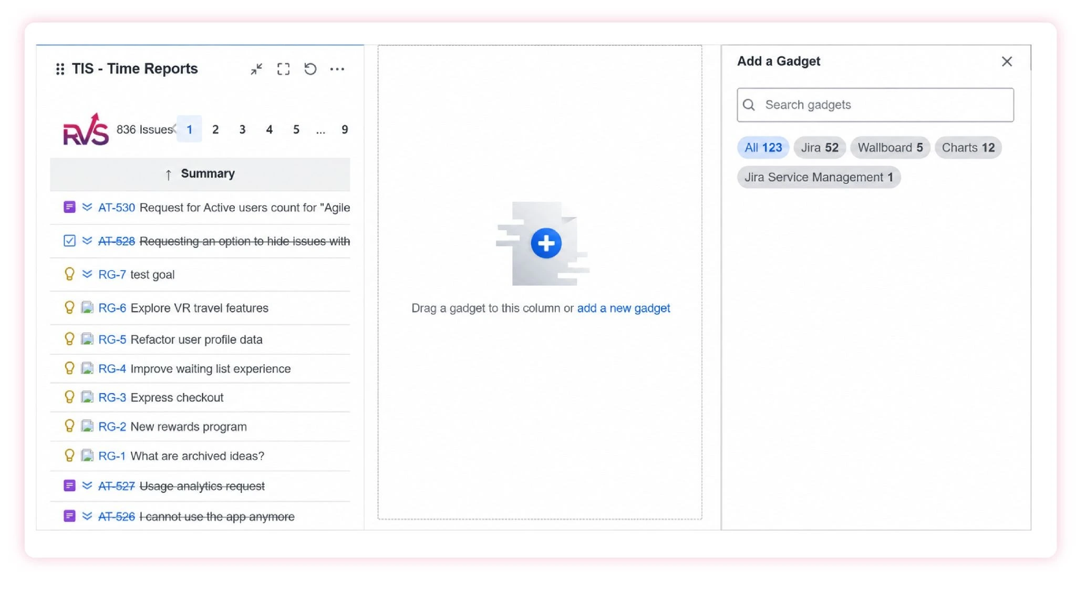Maximize the Time Reports gadget to fullscreen
The width and height of the screenshot is (1076, 589).
[283, 69]
